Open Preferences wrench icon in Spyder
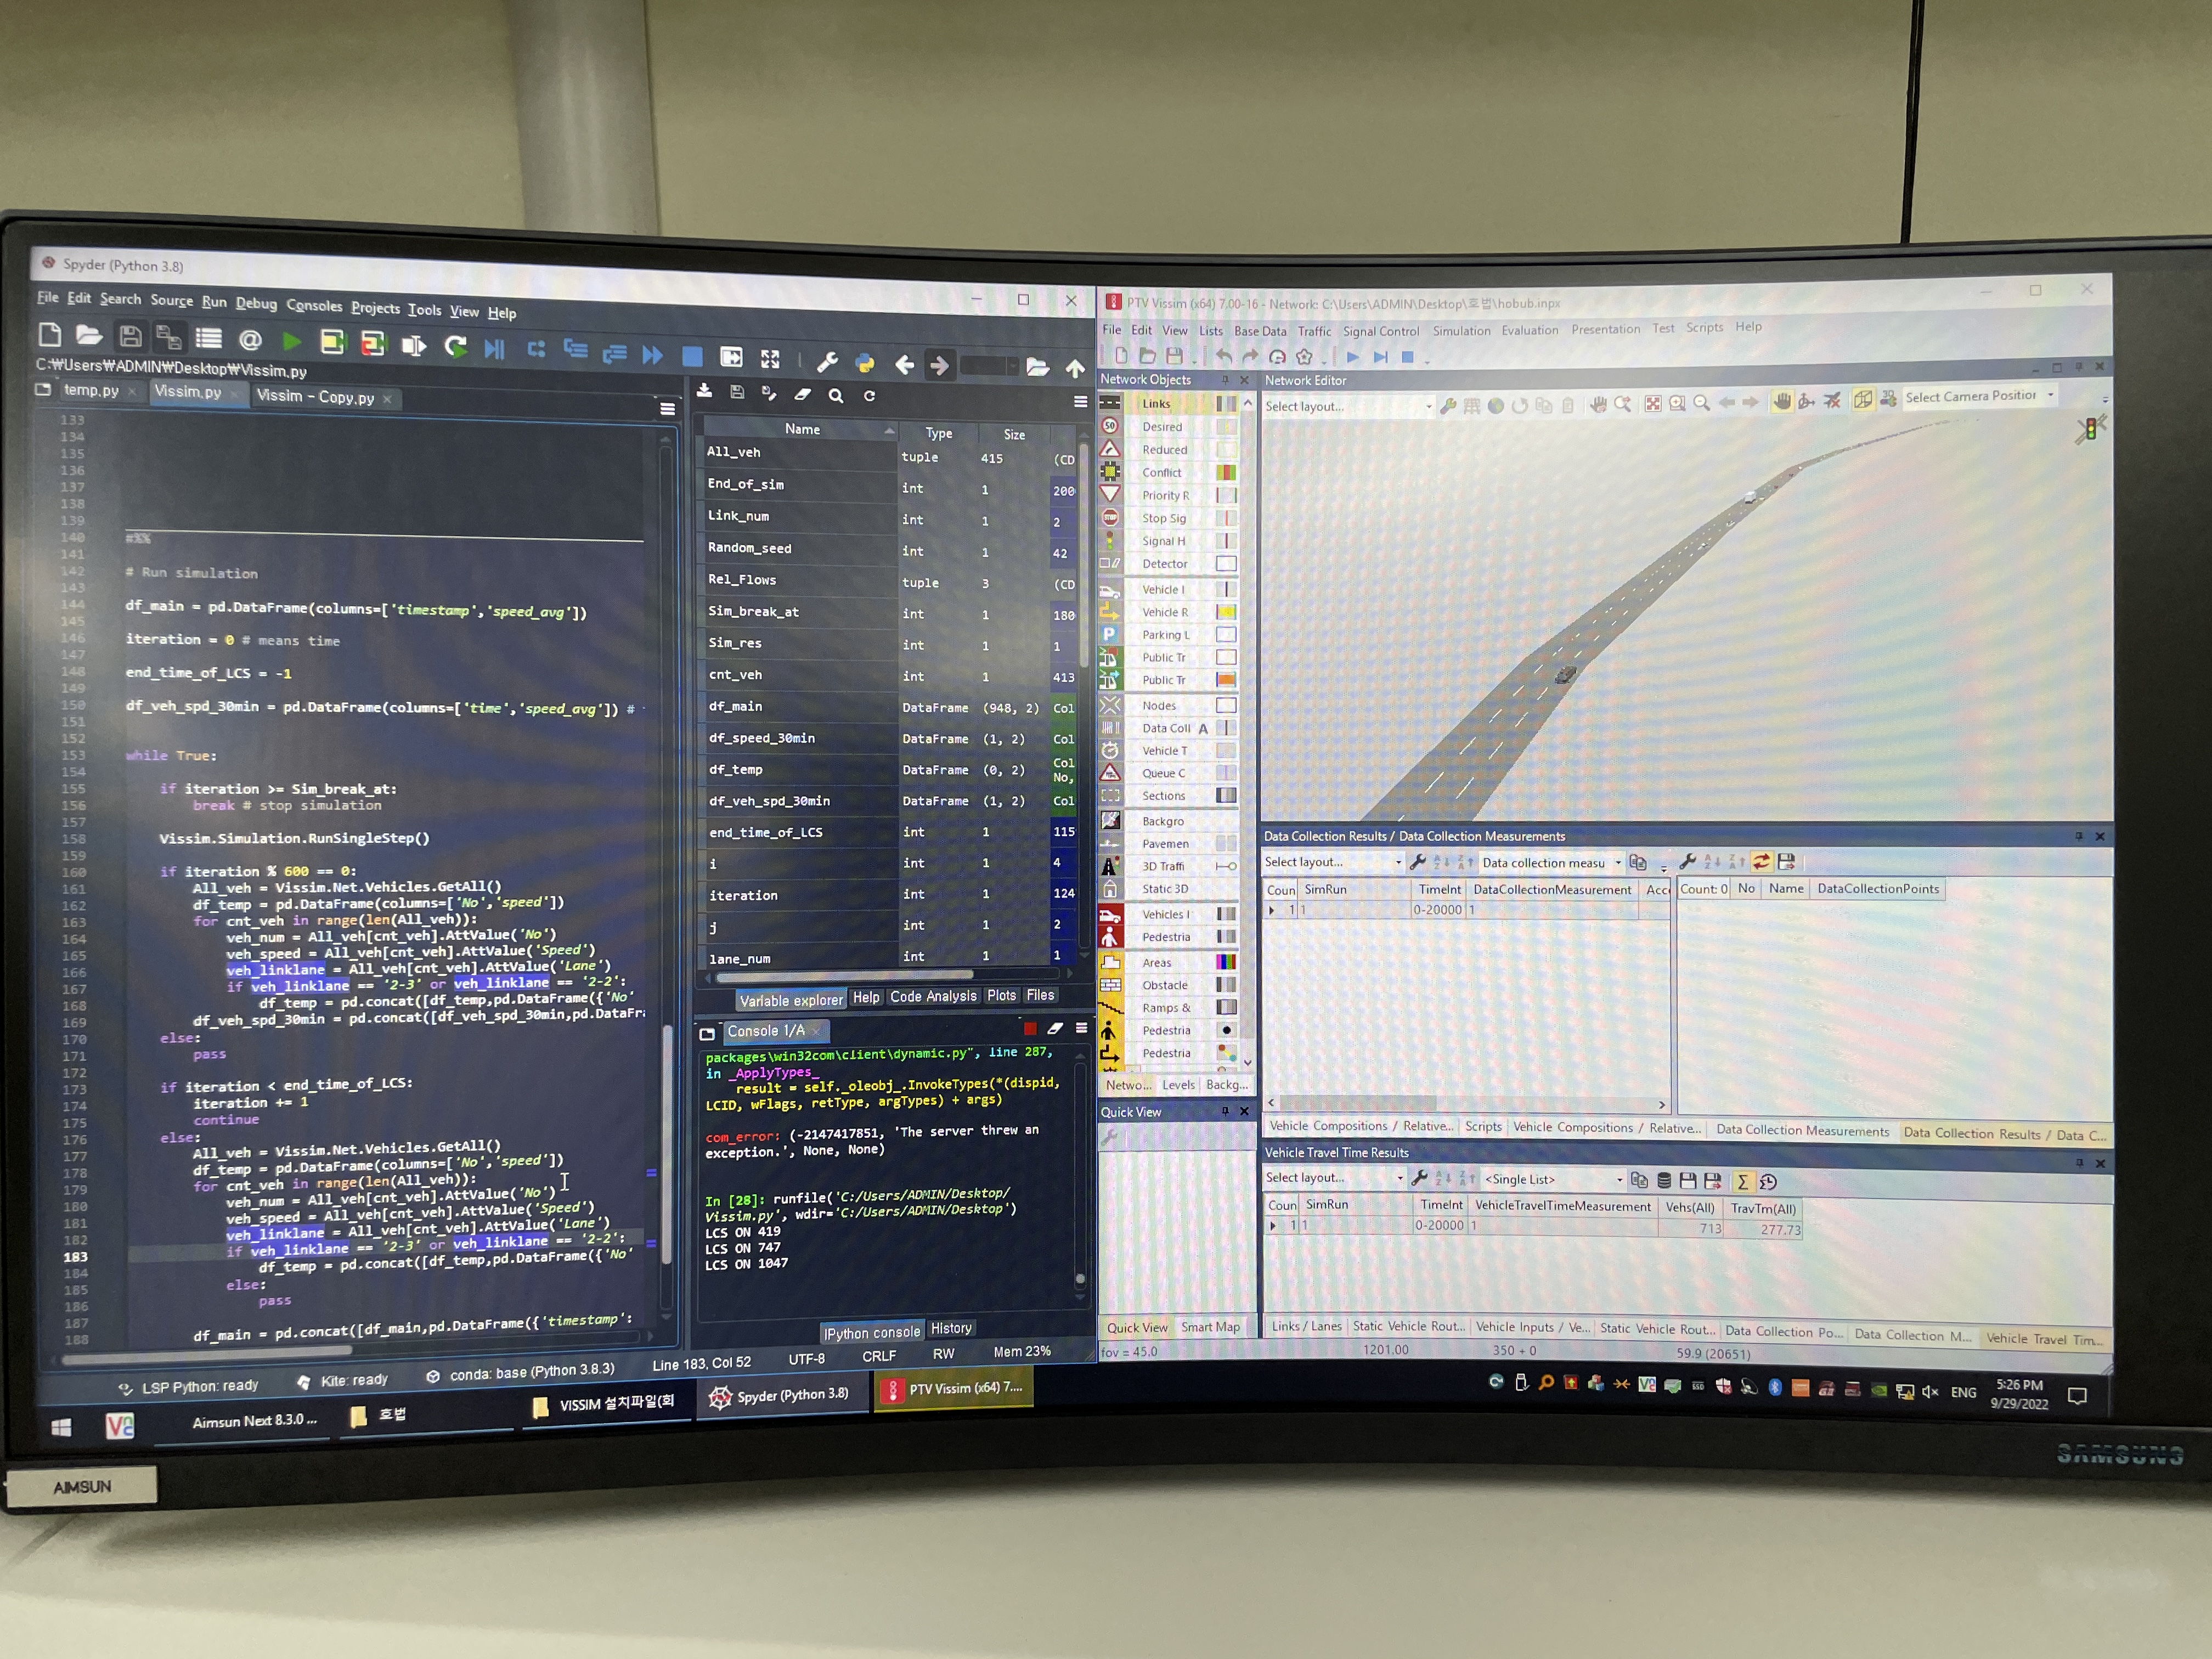This screenshot has width=2212, height=1659. (x=827, y=361)
